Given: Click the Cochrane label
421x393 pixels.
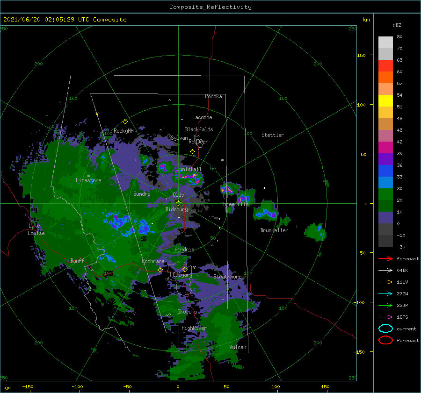Looking at the screenshot, I should [x=153, y=261].
